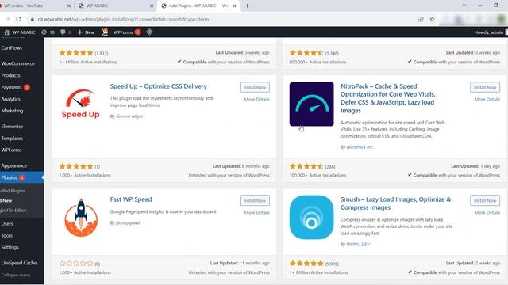This screenshot has width=508, height=285.
Task: Open the NitroPack plugin title link
Action: coord(388,98)
